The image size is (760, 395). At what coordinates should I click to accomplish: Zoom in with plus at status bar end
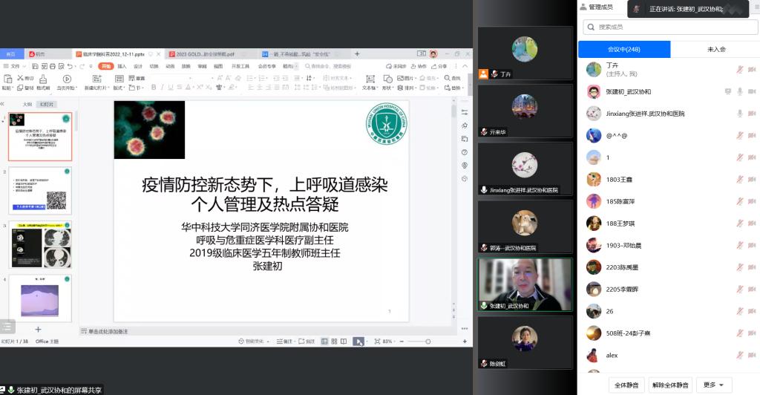[x=465, y=342]
